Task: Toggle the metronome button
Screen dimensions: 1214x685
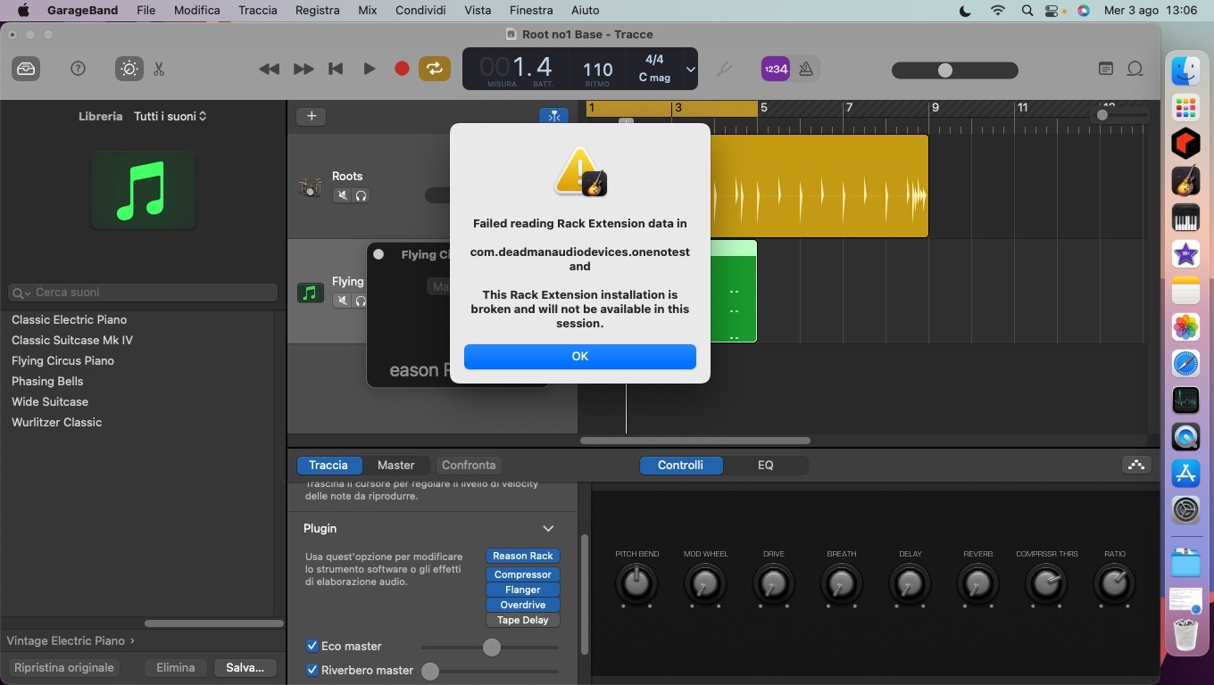Action: pos(806,69)
